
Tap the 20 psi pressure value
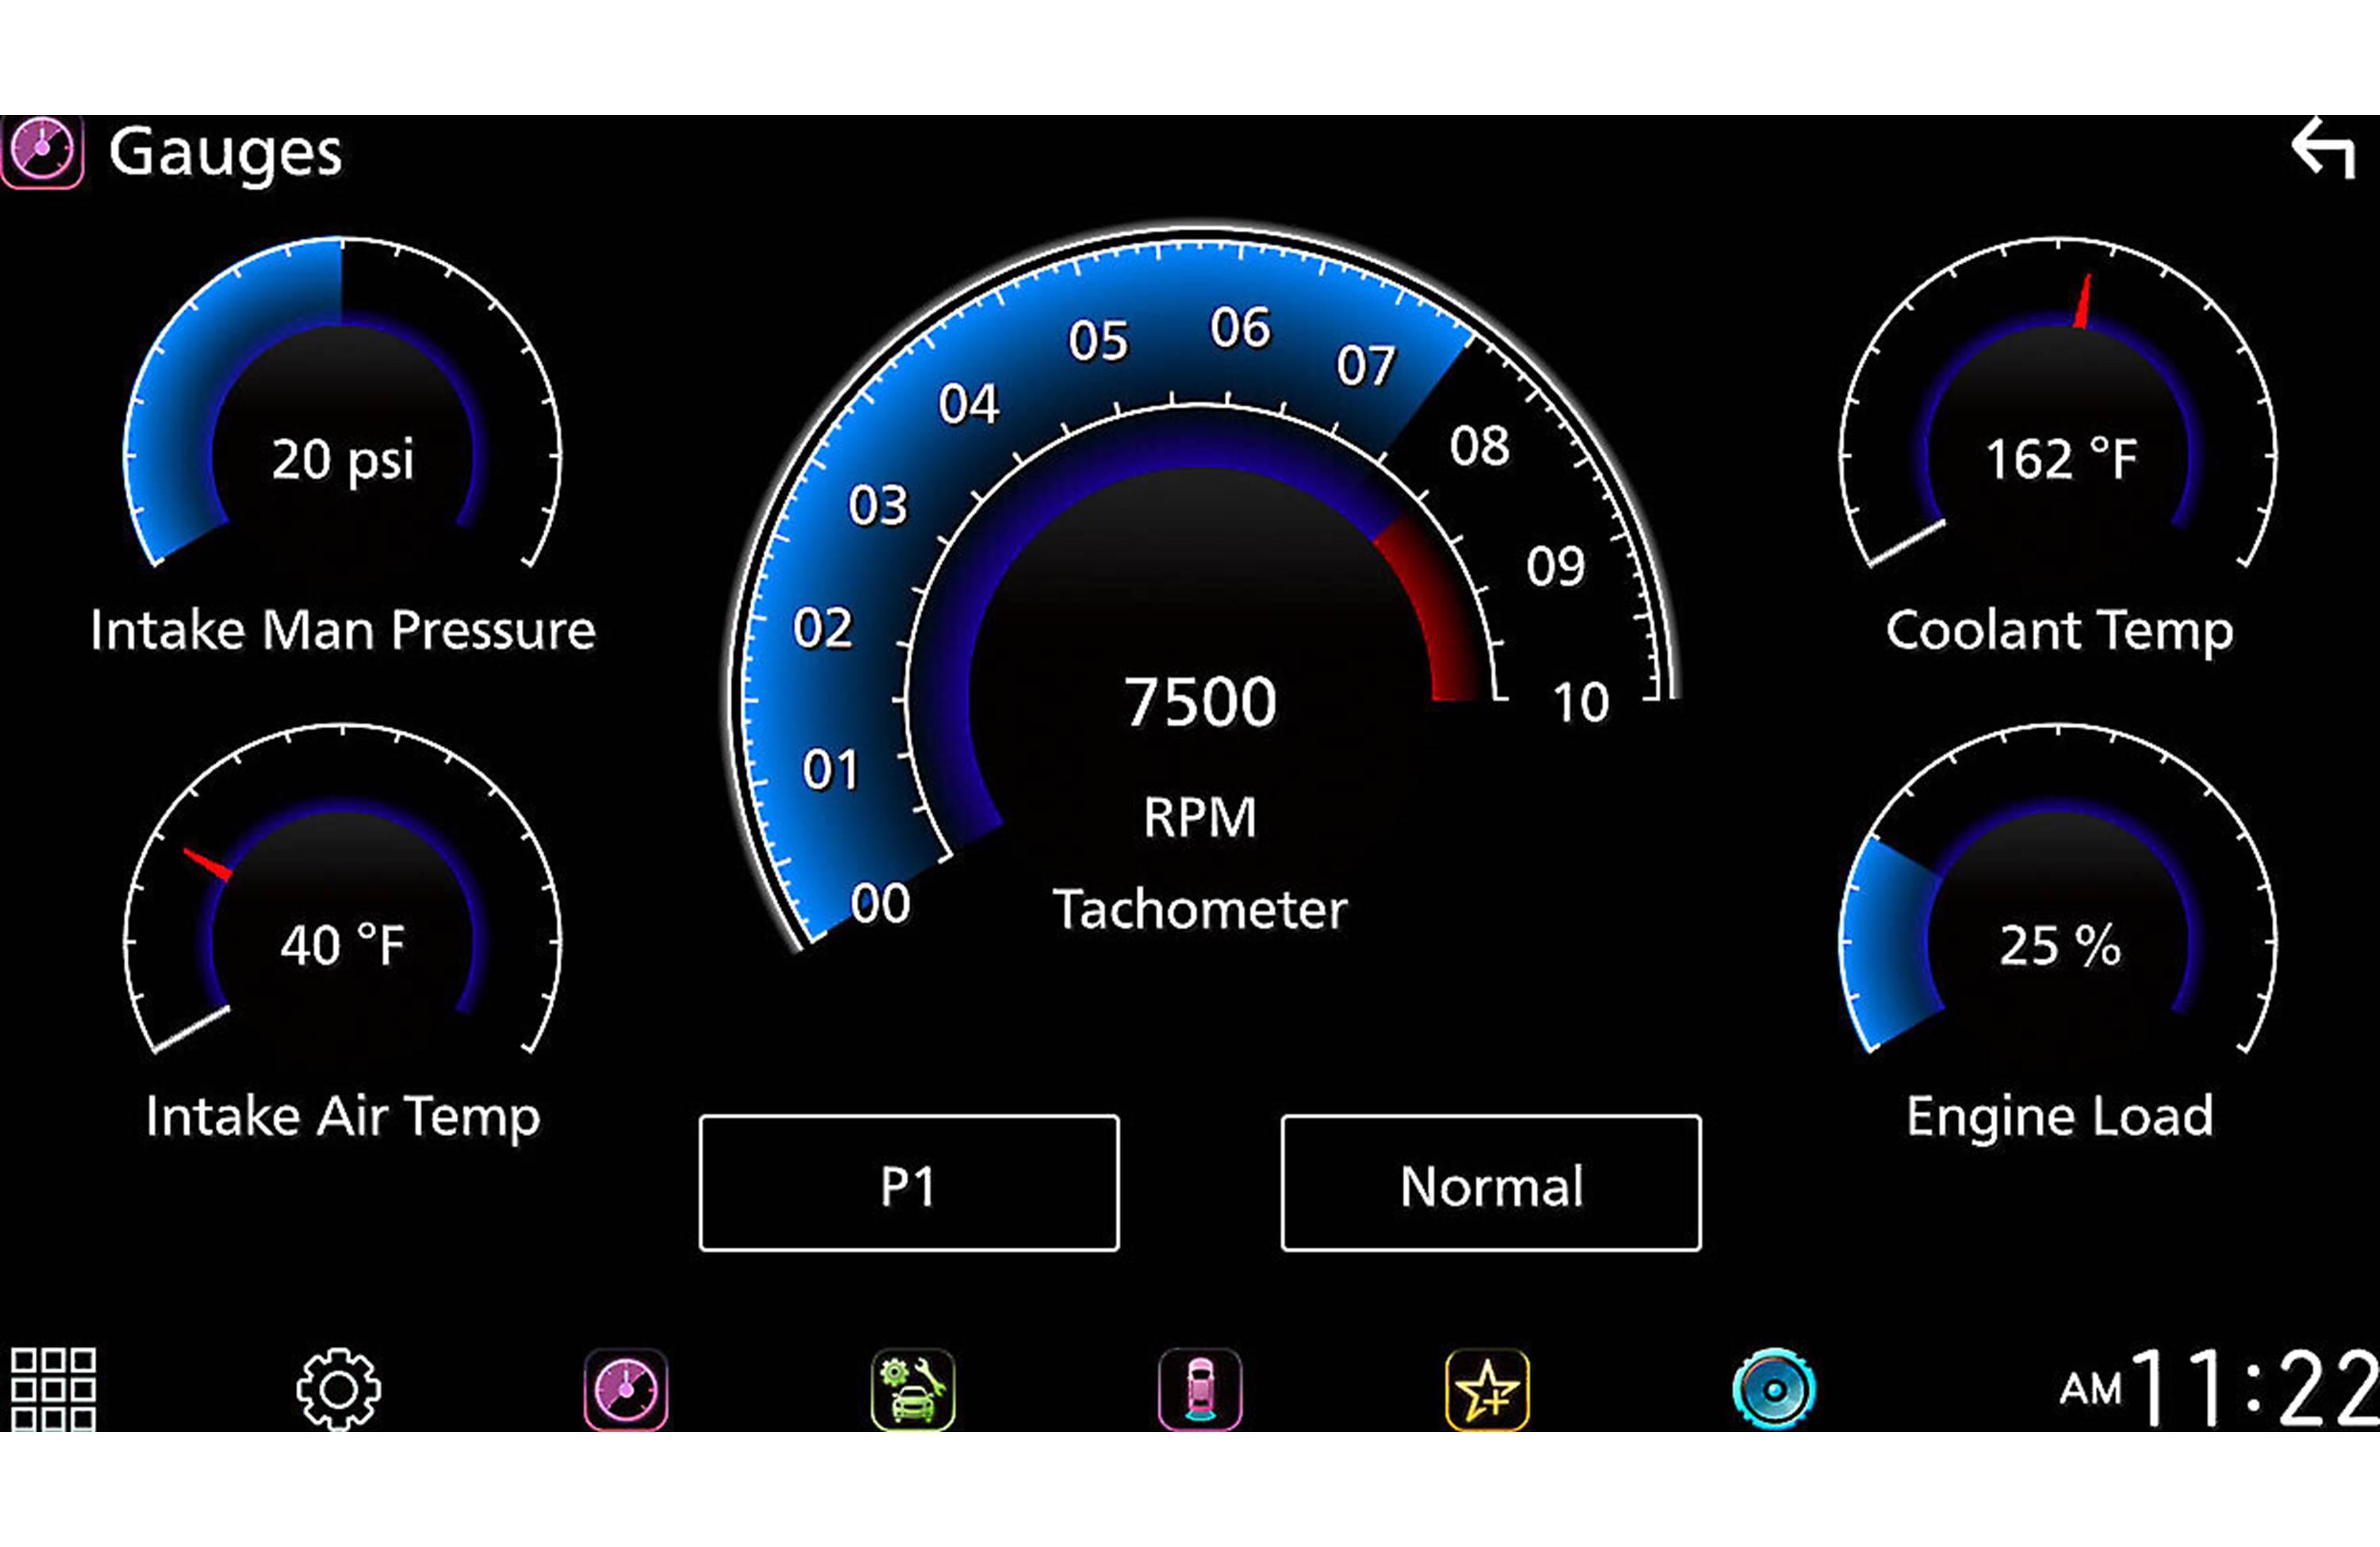click(342, 460)
